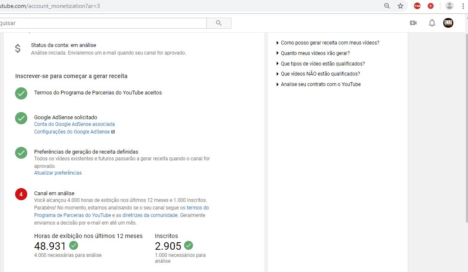Click the YouTube search magnifier button
The height and width of the screenshot is (272, 468).
(219, 23)
